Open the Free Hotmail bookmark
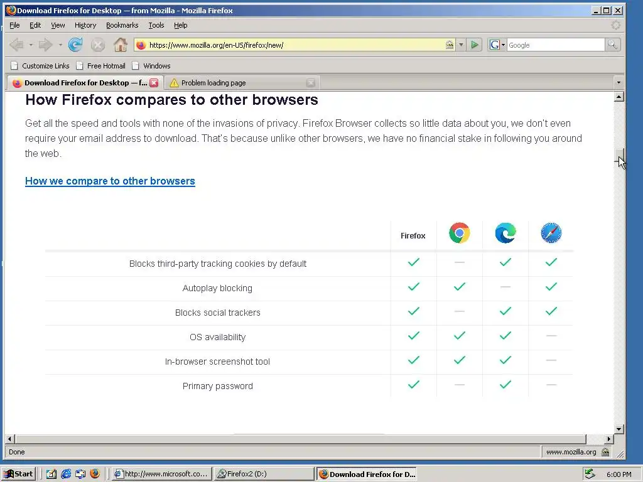Image resolution: width=643 pixels, height=482 pixels. pyautogui.click(x=101, y=66)
